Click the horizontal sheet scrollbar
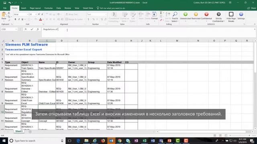 [202, 132]
